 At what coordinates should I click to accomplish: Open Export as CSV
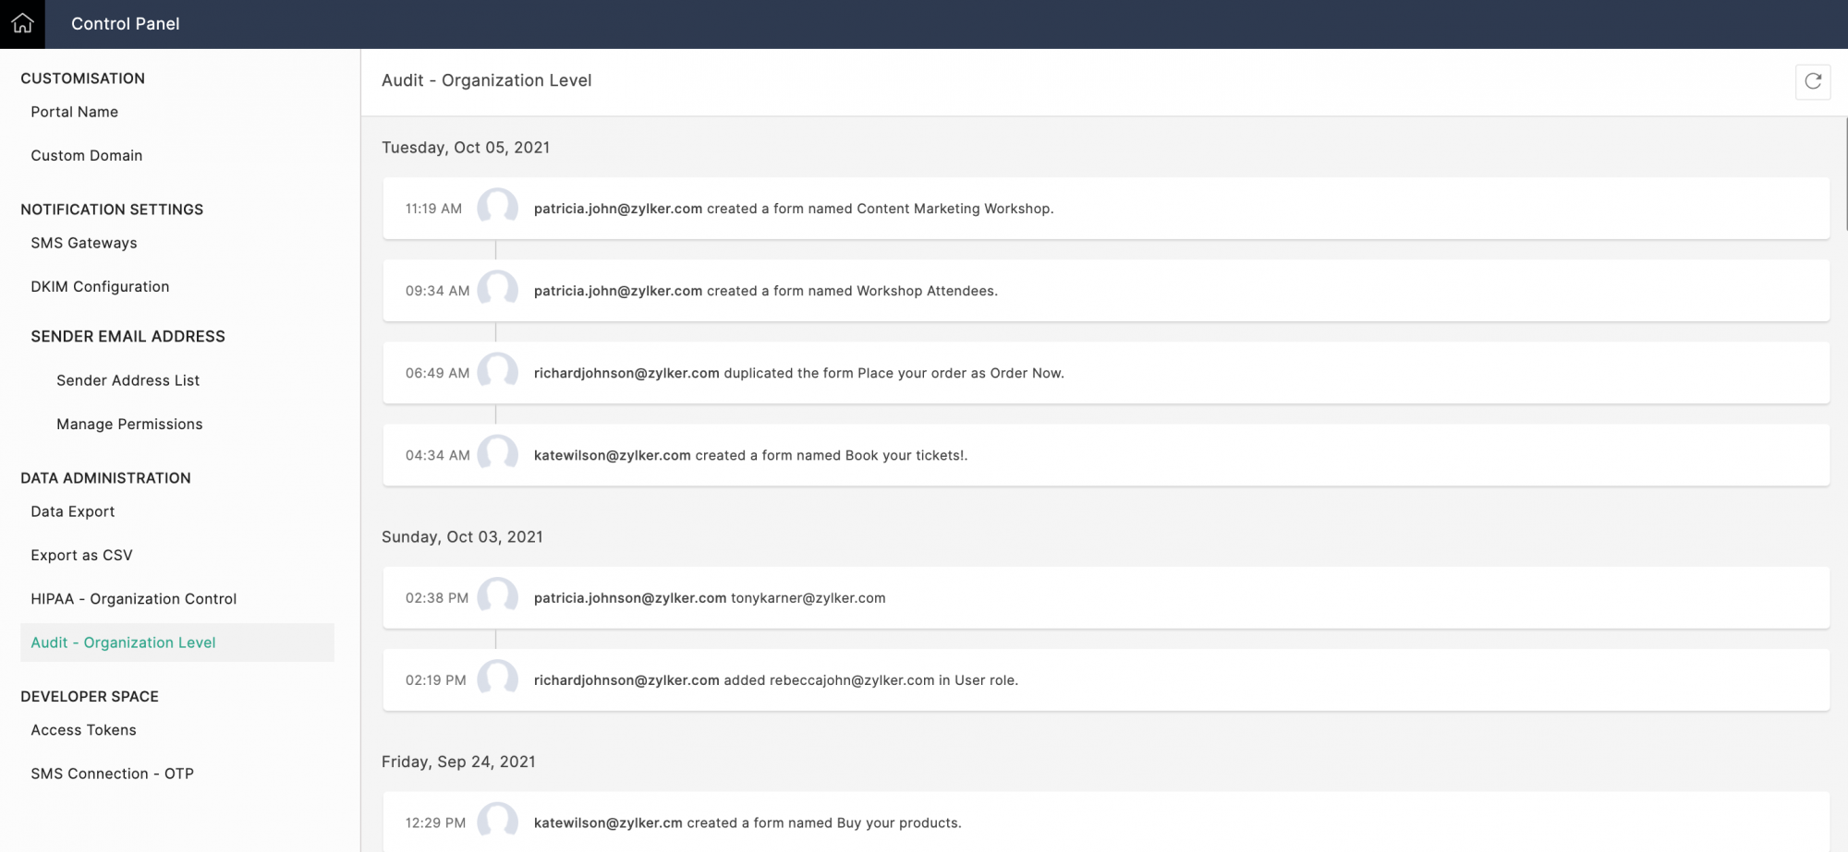pyautogui.click(x=81, y=556)
